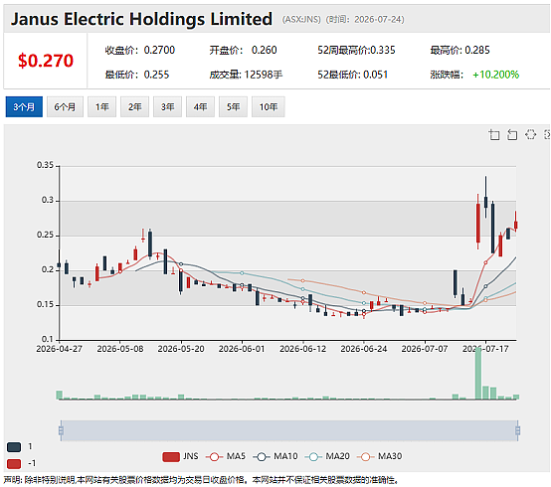Click the right handle of data zoom slider

click(517, 430)
